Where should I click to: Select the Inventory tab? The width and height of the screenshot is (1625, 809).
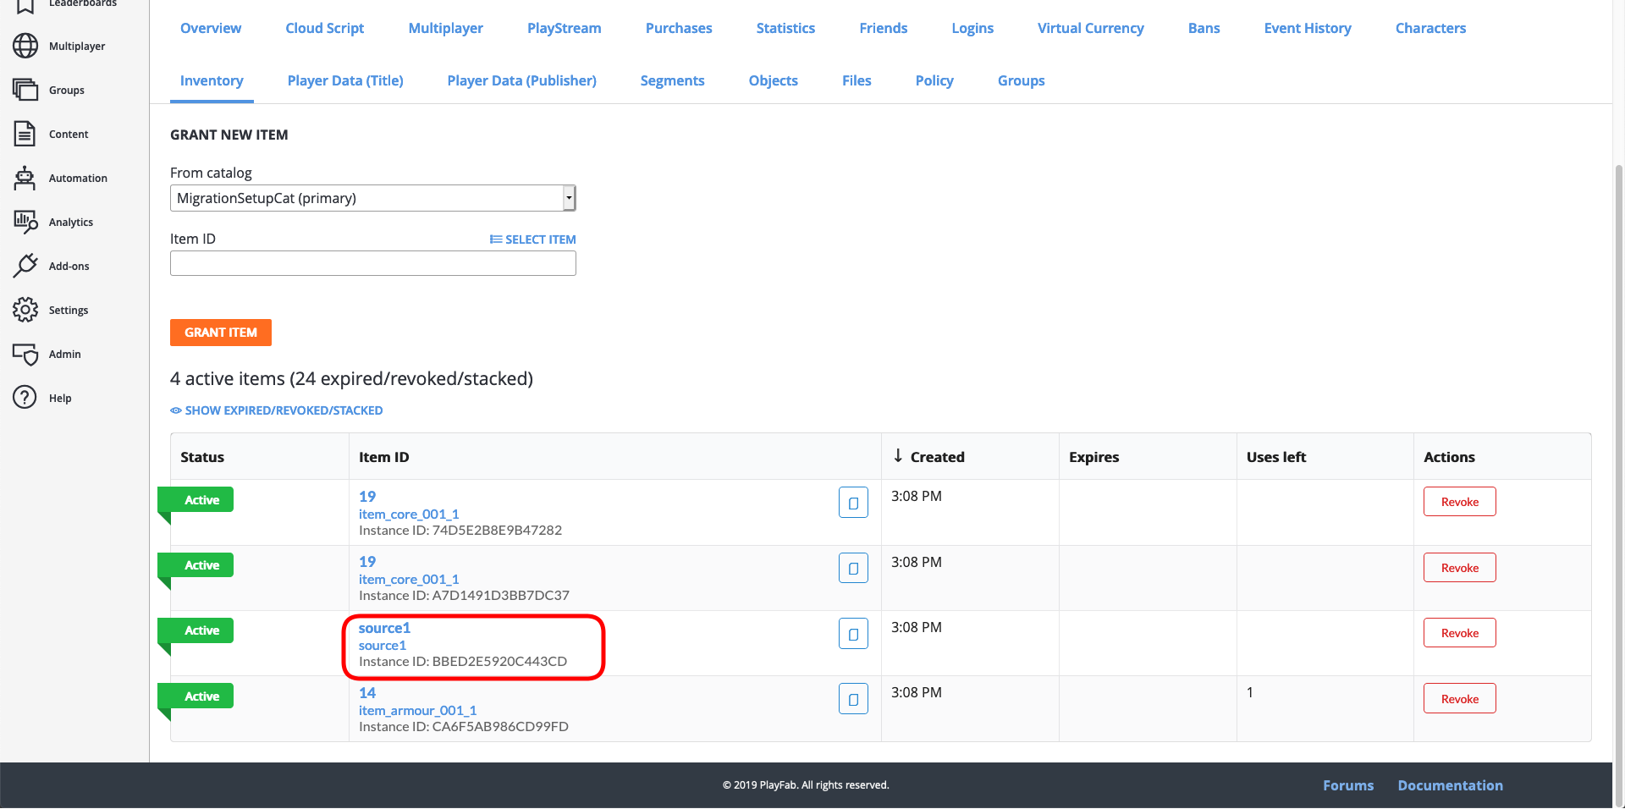click(212, 80)
